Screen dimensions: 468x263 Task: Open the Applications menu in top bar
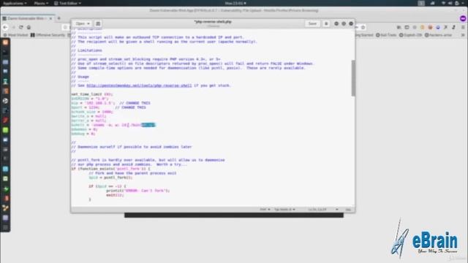click(15, 3)
